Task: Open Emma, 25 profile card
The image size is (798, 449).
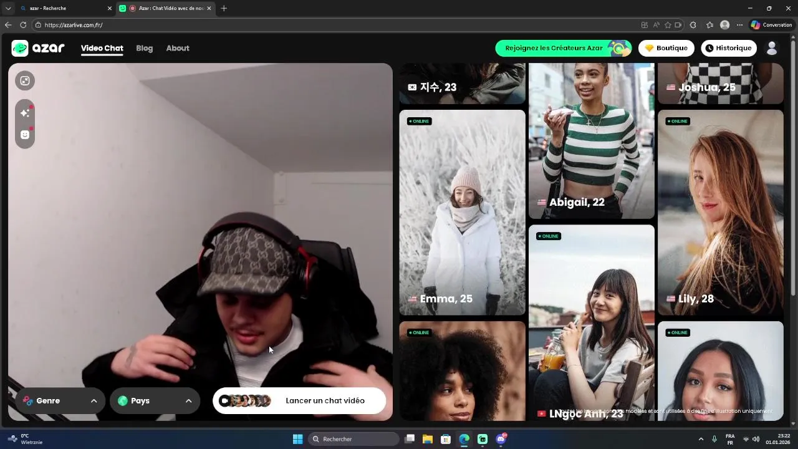Action: coord(462,213)
